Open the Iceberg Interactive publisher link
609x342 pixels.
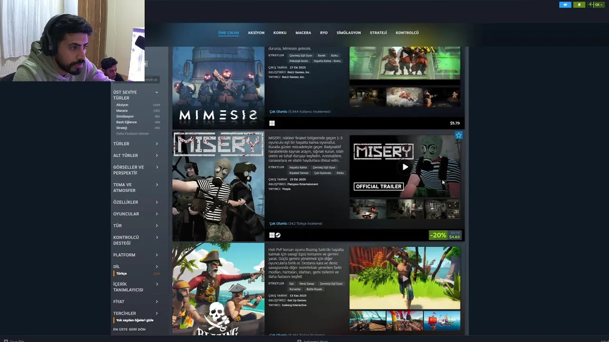[294, 305]
